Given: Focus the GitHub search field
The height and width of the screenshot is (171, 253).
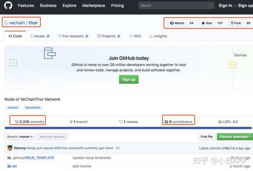Looking at the screenshot, I should tap(176, 6).
